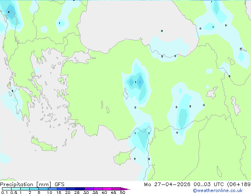Click the 25 to 30 mm legend swatch
251x194 pixels.
(80, 189)
